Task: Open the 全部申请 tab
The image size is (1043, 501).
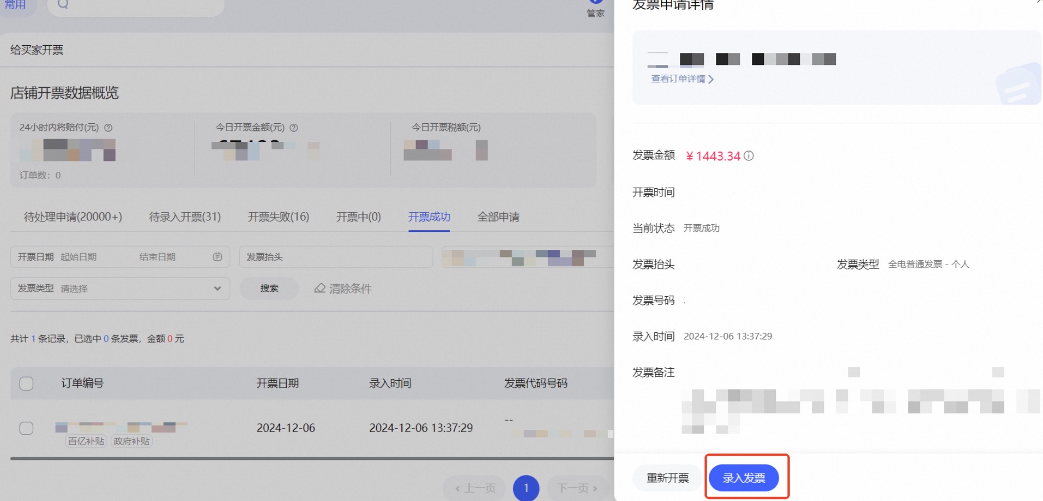Action: pyautogui.click(x=499, y=217)
